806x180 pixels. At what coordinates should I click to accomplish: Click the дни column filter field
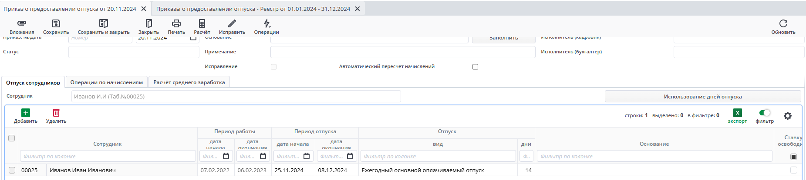526,156
